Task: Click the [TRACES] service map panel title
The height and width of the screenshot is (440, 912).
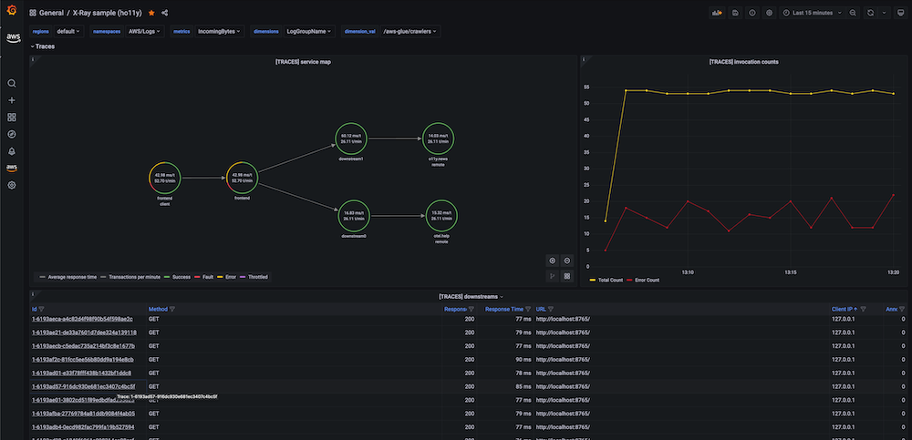Action: [303, 62]
